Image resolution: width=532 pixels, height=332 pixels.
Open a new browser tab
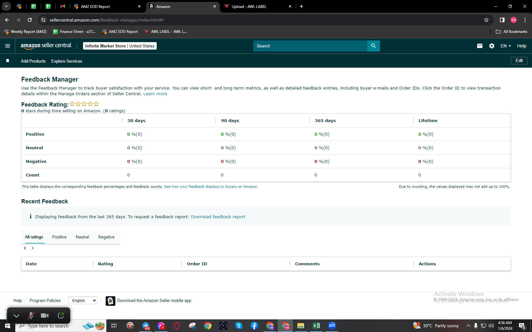click(x=301, y=6)
